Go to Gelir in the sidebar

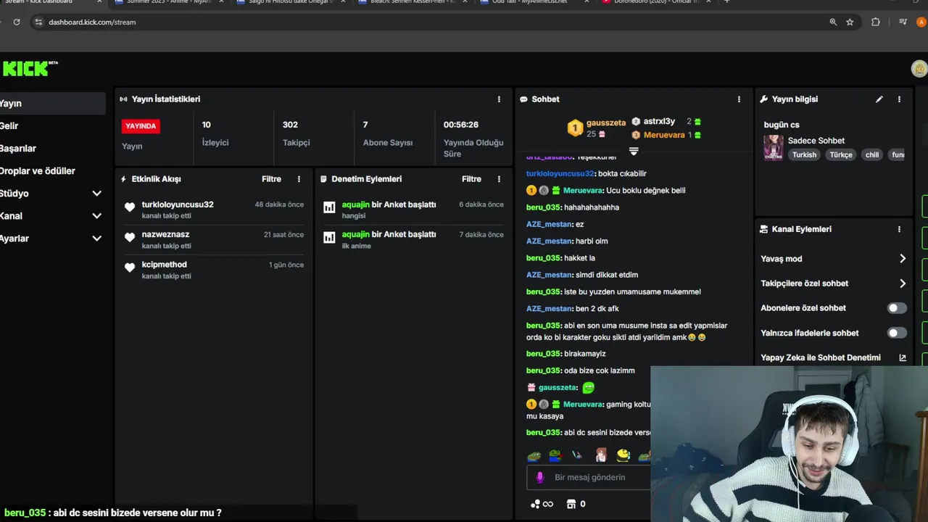(x=52, y=125)
